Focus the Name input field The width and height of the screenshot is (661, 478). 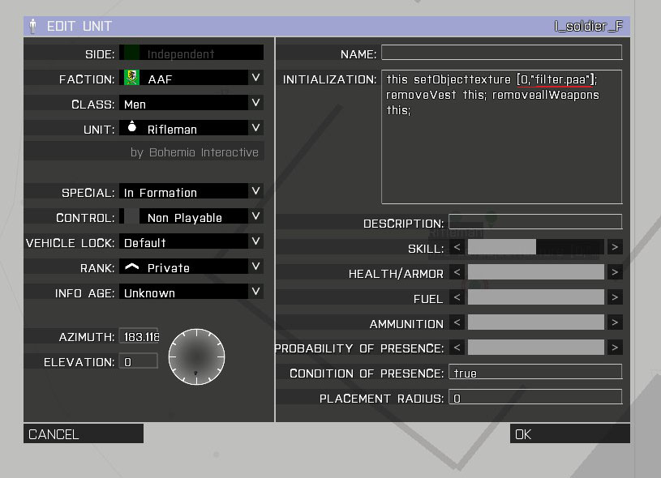point(502,53)
